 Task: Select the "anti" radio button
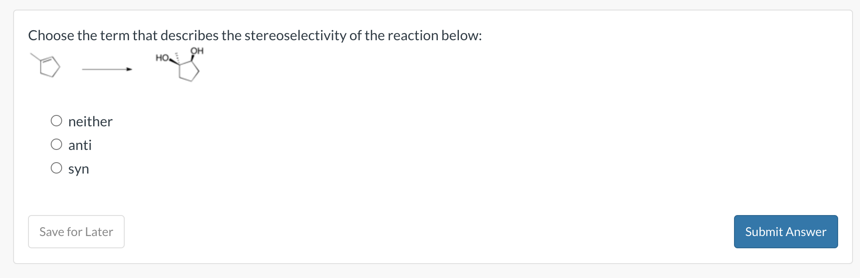point(57,144)
